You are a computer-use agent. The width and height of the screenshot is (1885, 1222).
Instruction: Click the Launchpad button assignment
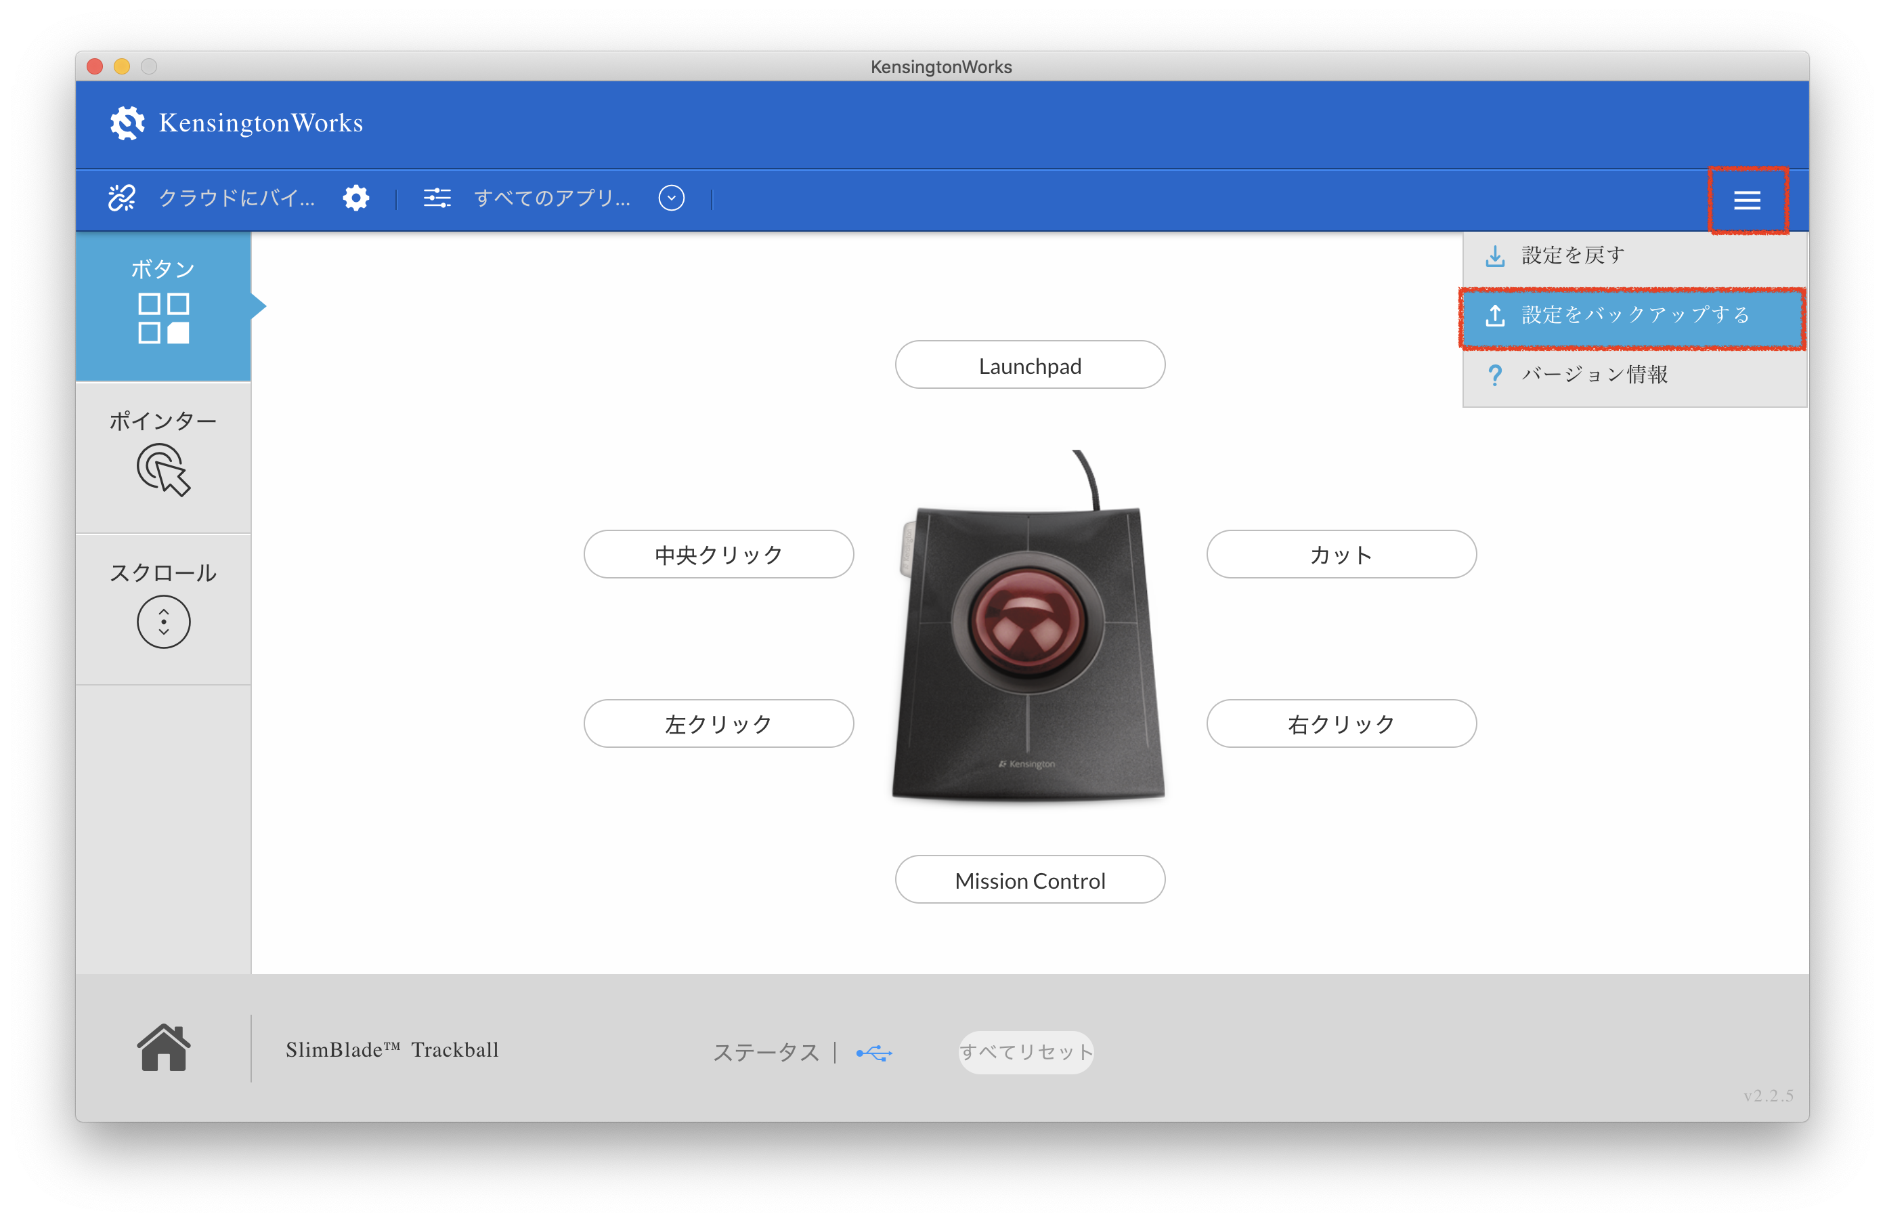pos(1030,365)
